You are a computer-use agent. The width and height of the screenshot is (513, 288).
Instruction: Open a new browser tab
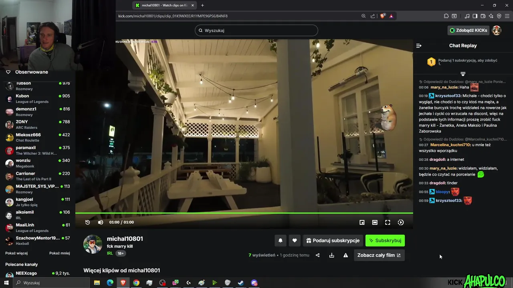[202, 5]
